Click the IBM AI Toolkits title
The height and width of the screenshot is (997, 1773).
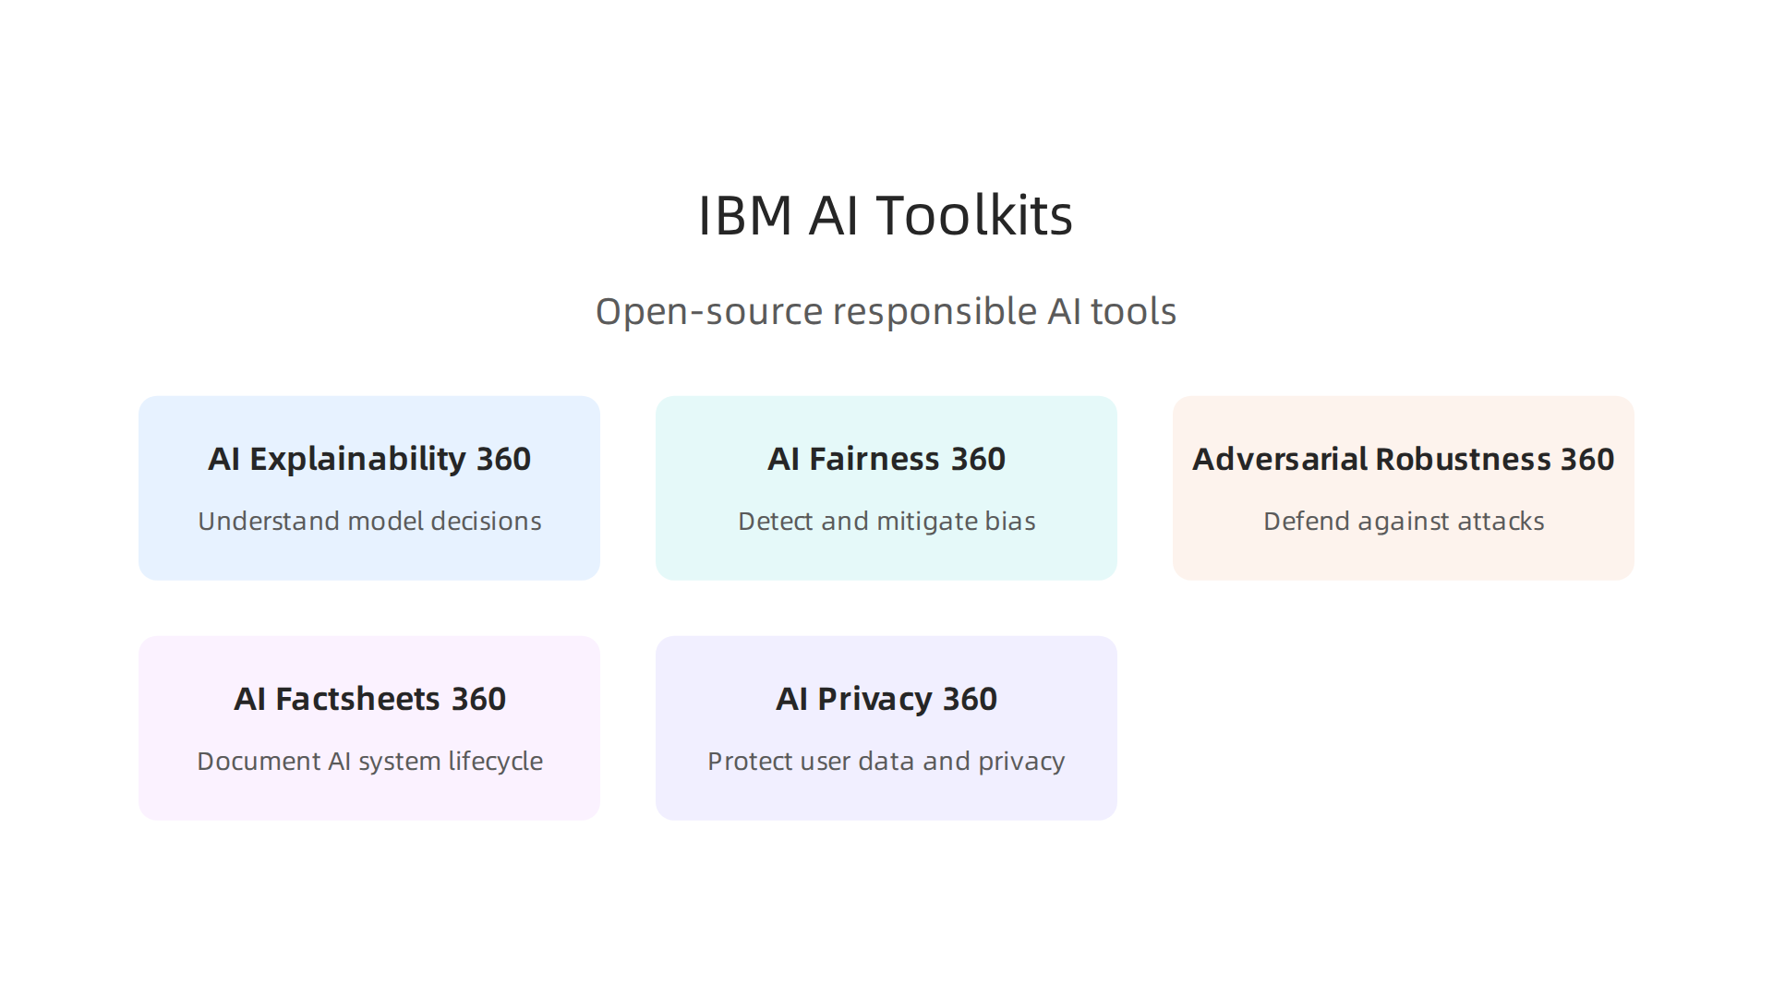tap(886, 215)
